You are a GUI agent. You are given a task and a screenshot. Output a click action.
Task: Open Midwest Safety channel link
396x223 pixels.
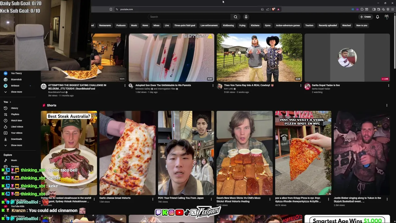tap(143, 89)
